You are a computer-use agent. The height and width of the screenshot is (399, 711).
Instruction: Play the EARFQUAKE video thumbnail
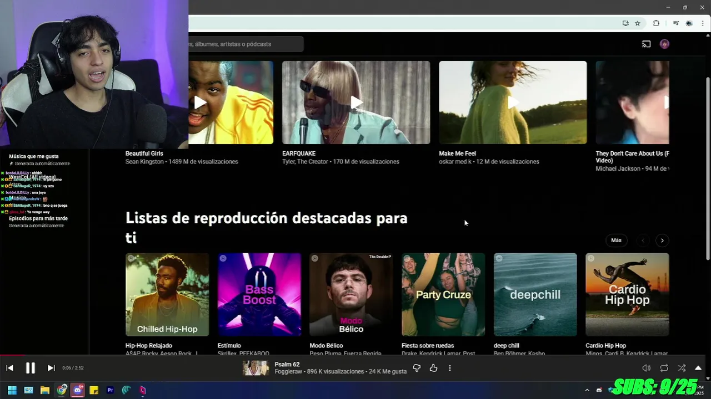[356, 103]
